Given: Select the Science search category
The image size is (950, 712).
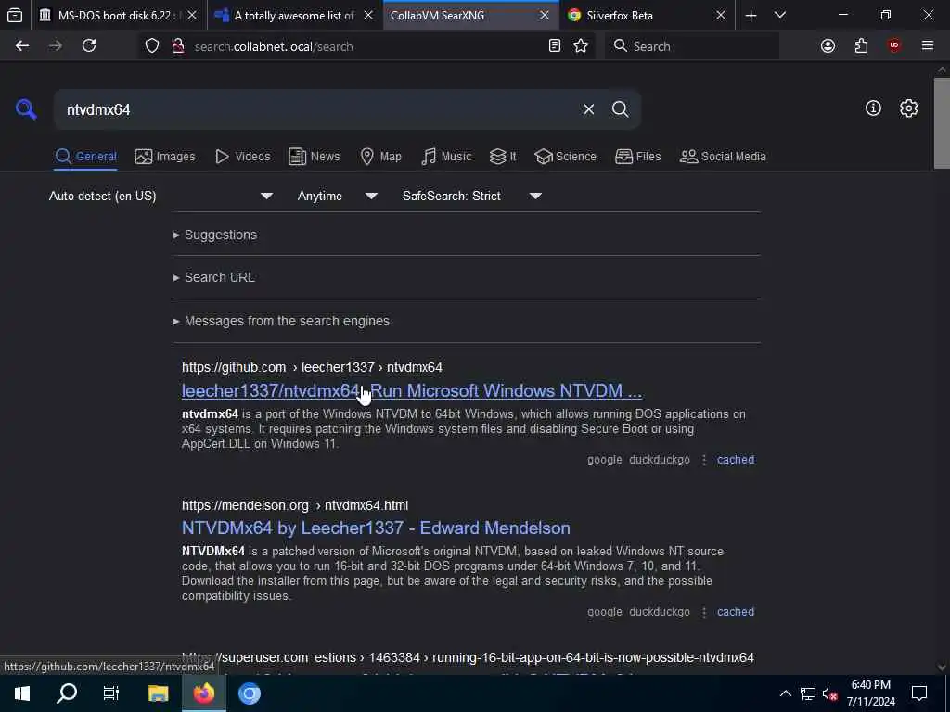Looking at the screenshot, I should (x=565, y=156).
